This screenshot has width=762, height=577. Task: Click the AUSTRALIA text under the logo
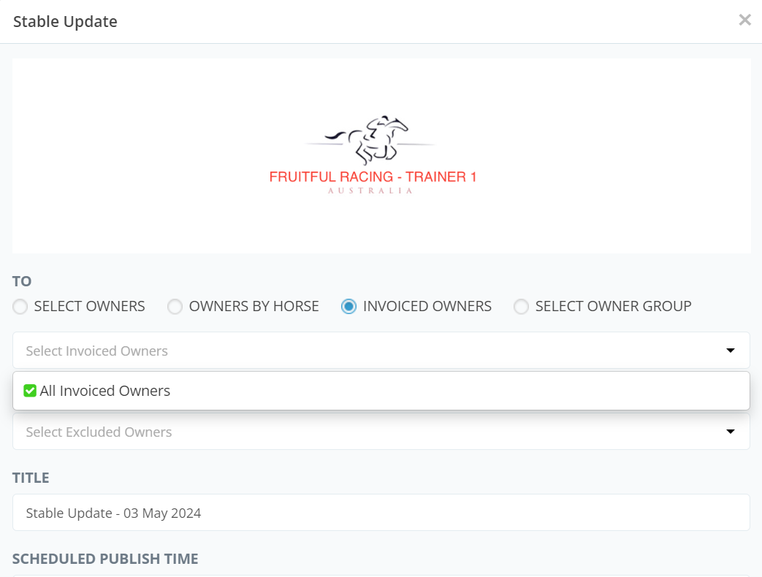tap(370, 191)
